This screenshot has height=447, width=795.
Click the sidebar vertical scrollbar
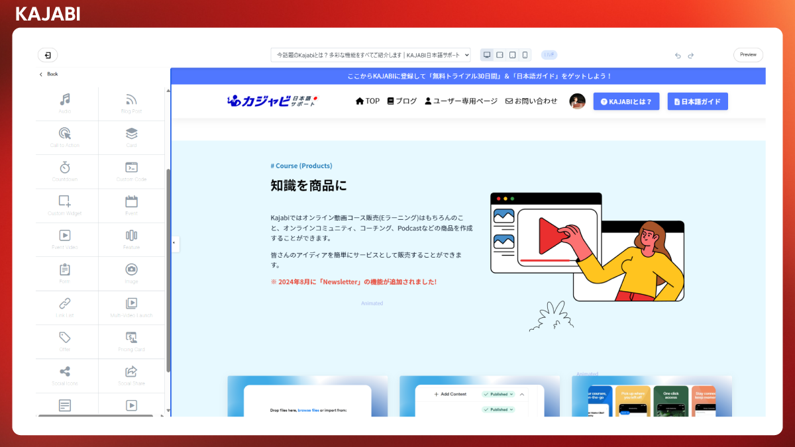(168, 270)
